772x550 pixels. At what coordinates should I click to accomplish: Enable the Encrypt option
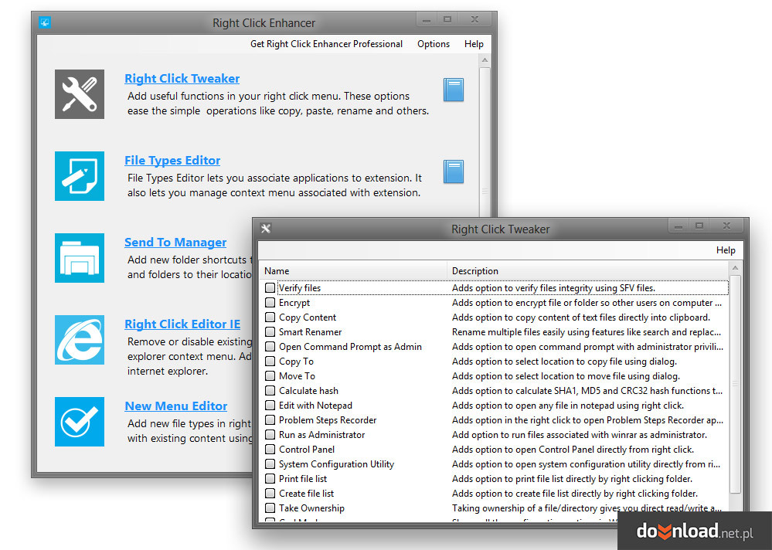click(270, 303)
